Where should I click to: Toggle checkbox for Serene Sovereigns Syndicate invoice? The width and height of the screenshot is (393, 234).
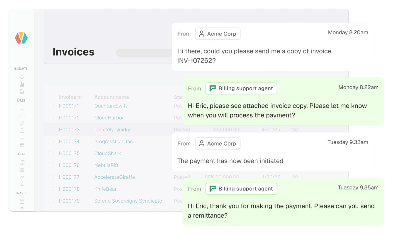pyautogui.click(x=51, y=201)
